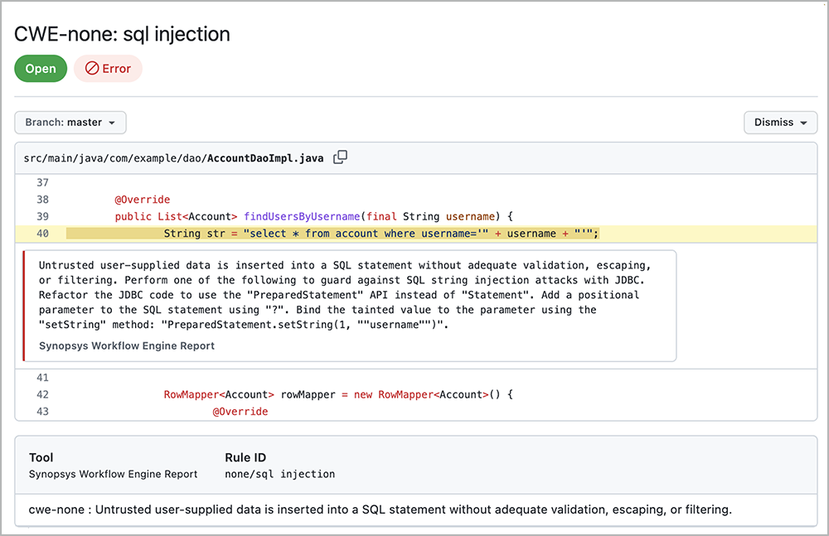Viewport: 829px width, 536px height.
Task: Click the green Open status badge
Action: 41,69
